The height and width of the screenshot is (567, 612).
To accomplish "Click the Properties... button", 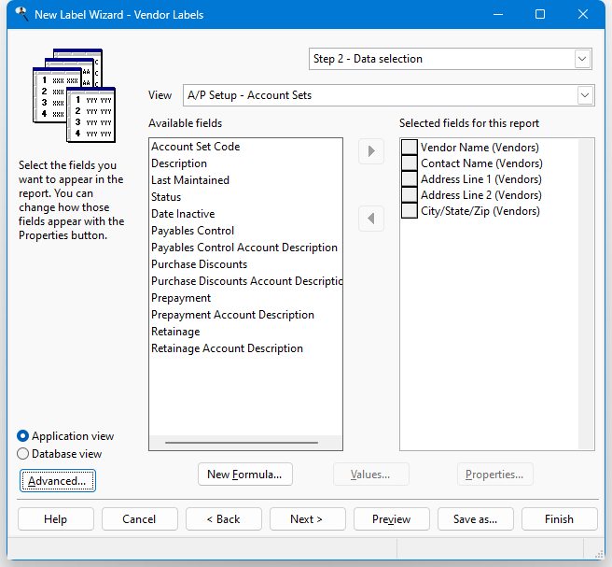I will point(494,475).
